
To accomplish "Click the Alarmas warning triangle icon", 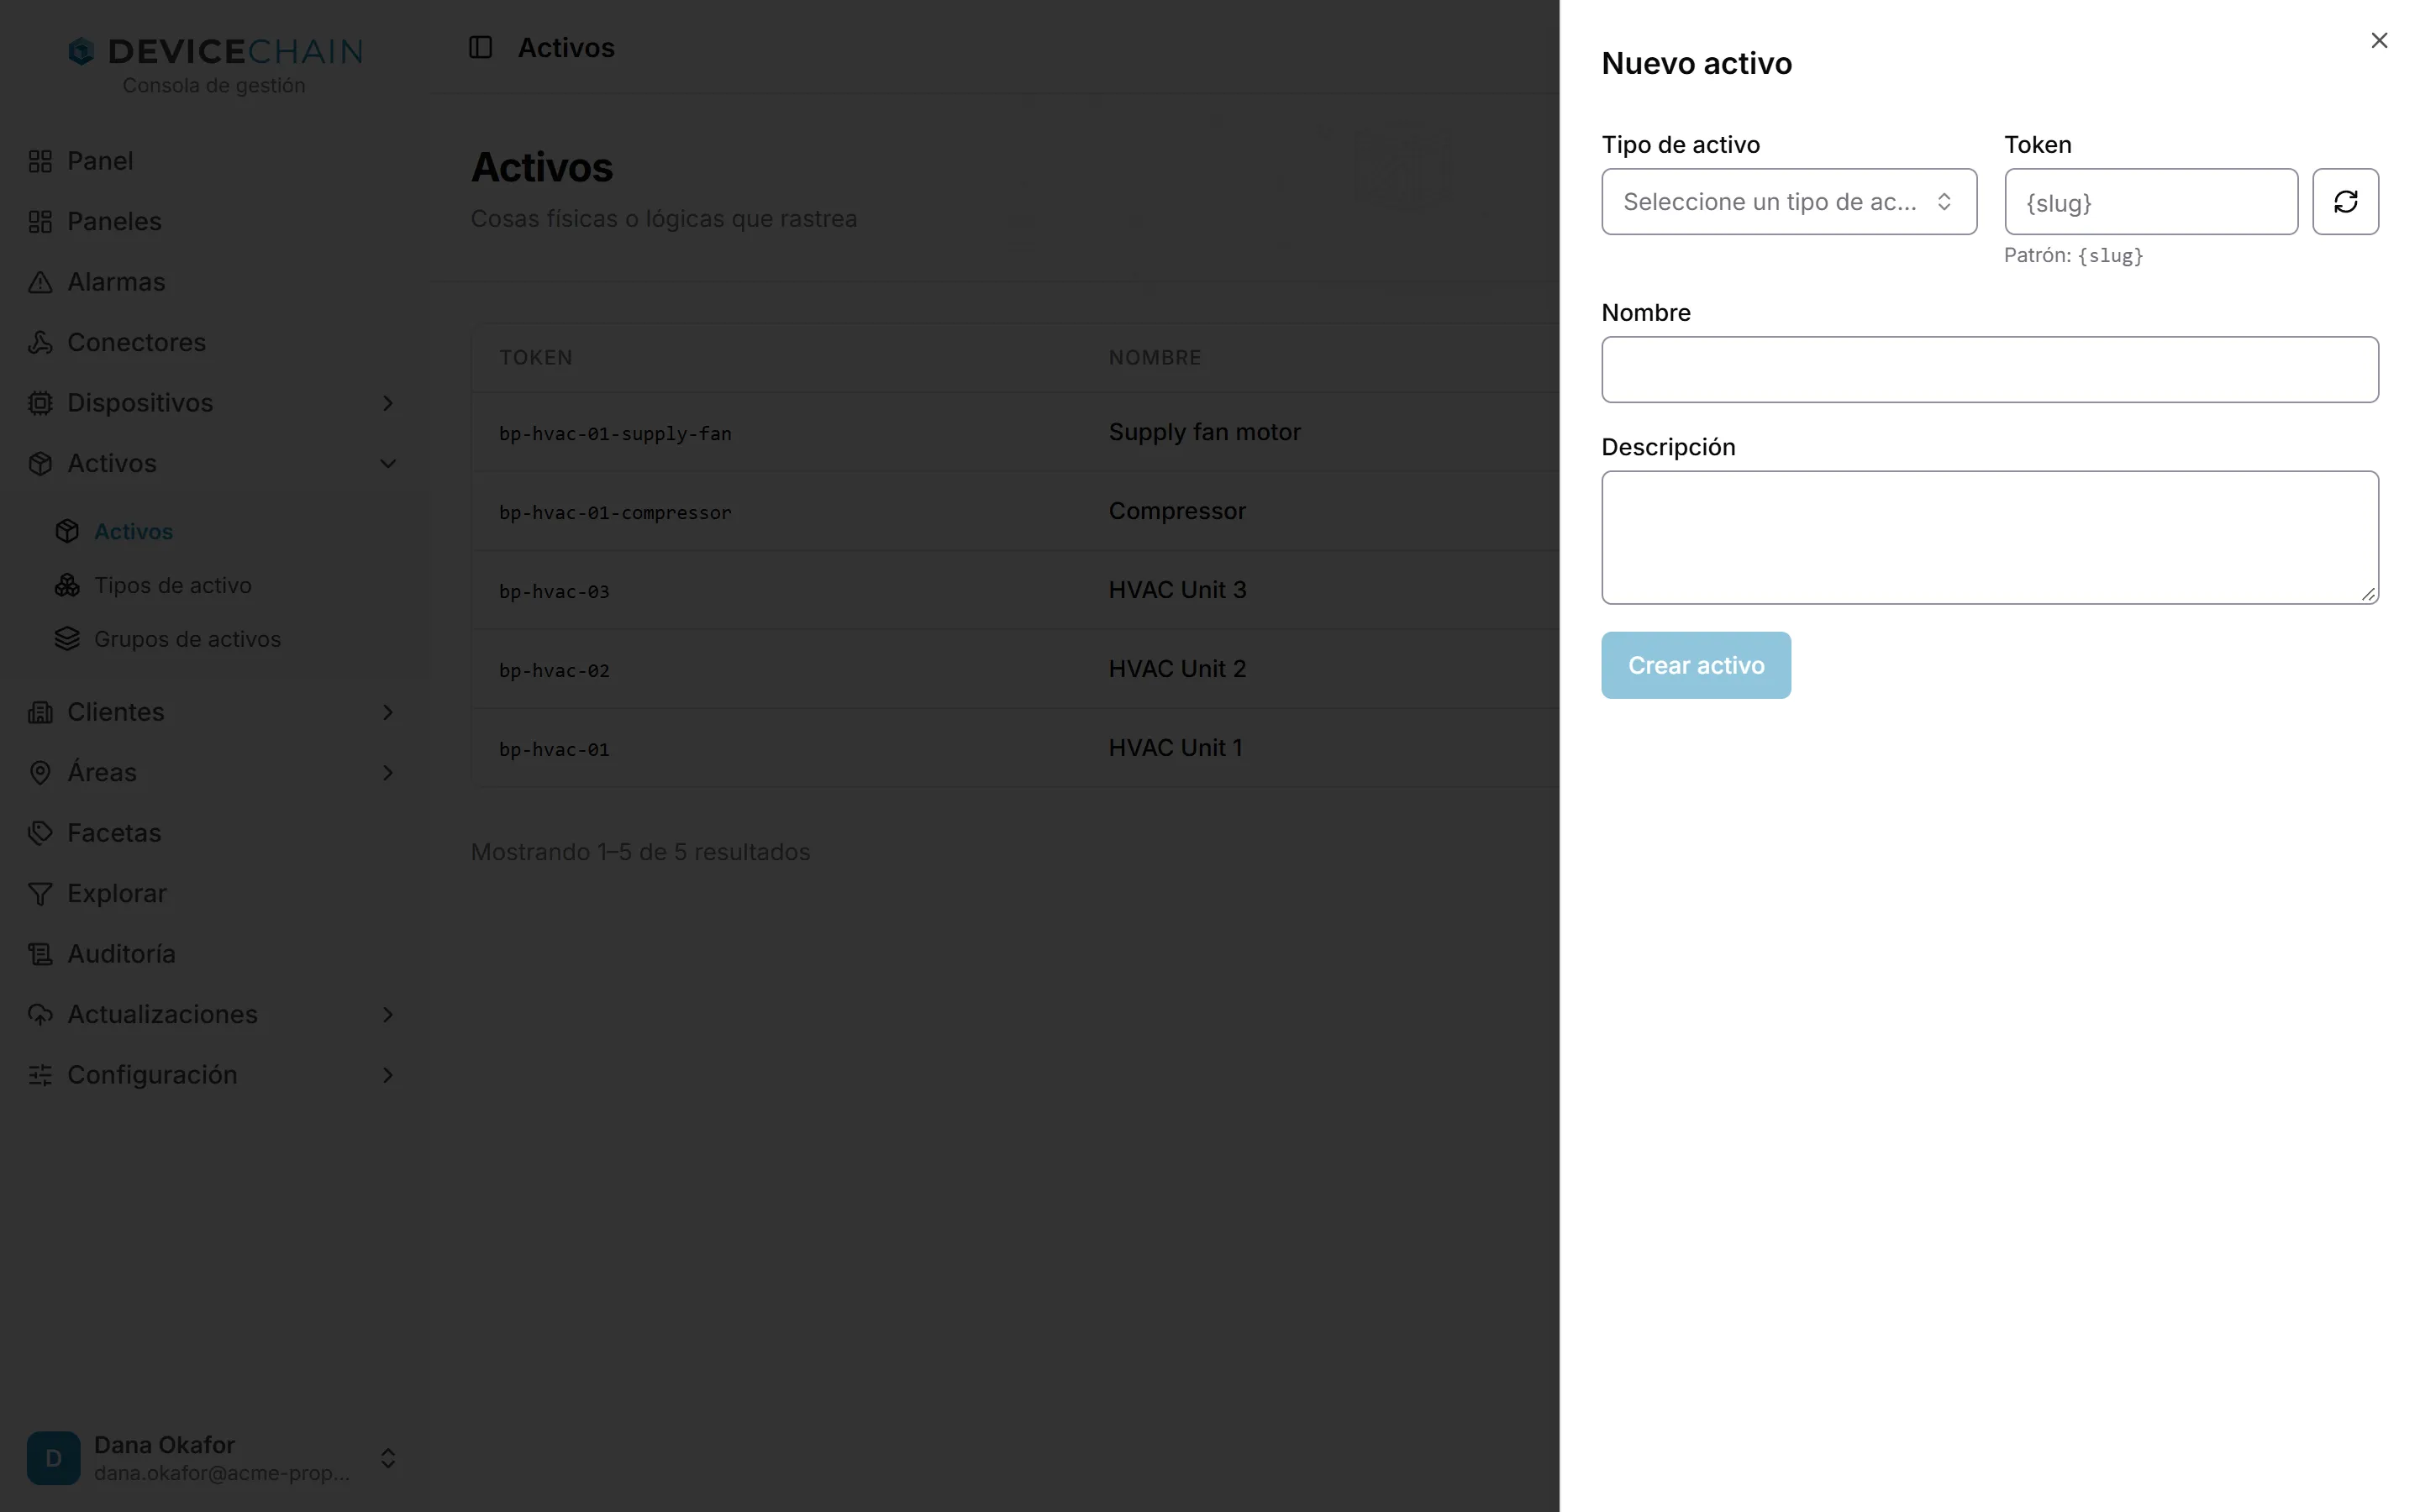I will pos(40,282).
